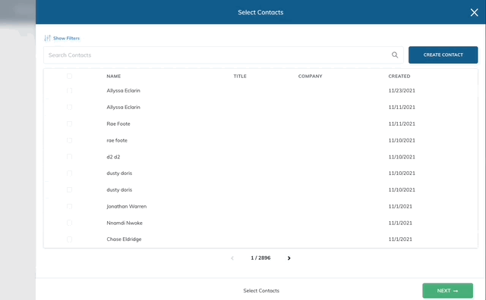Image resolution: width=486 pixels, height=300 pixels.
Task: Click the COMPANY column header
Action: pyautogui.click(x=311, y=76)
